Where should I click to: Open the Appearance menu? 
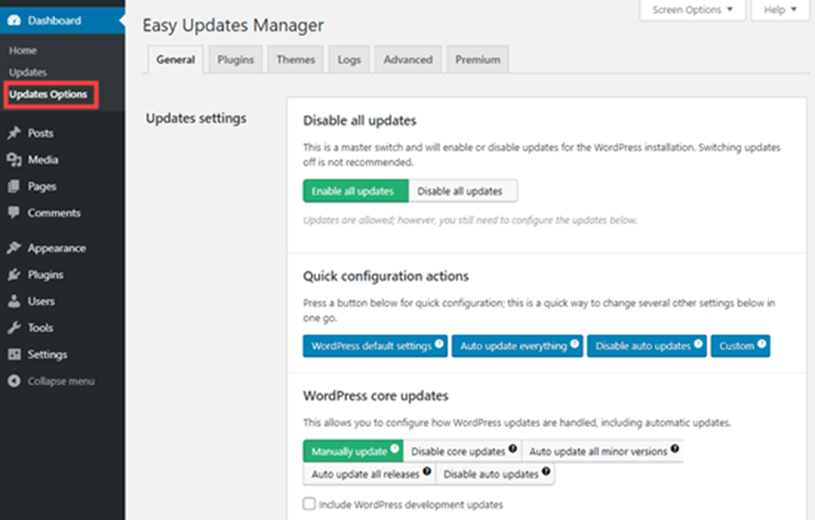(x=63, y=248)
